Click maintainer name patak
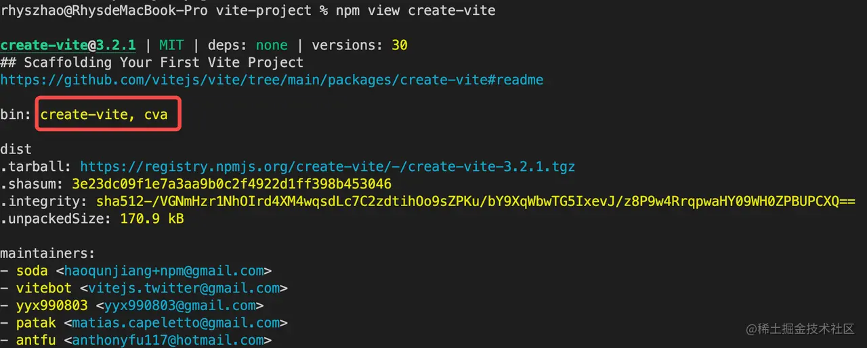Screen dimensions: 867x348 pos(36,323)
